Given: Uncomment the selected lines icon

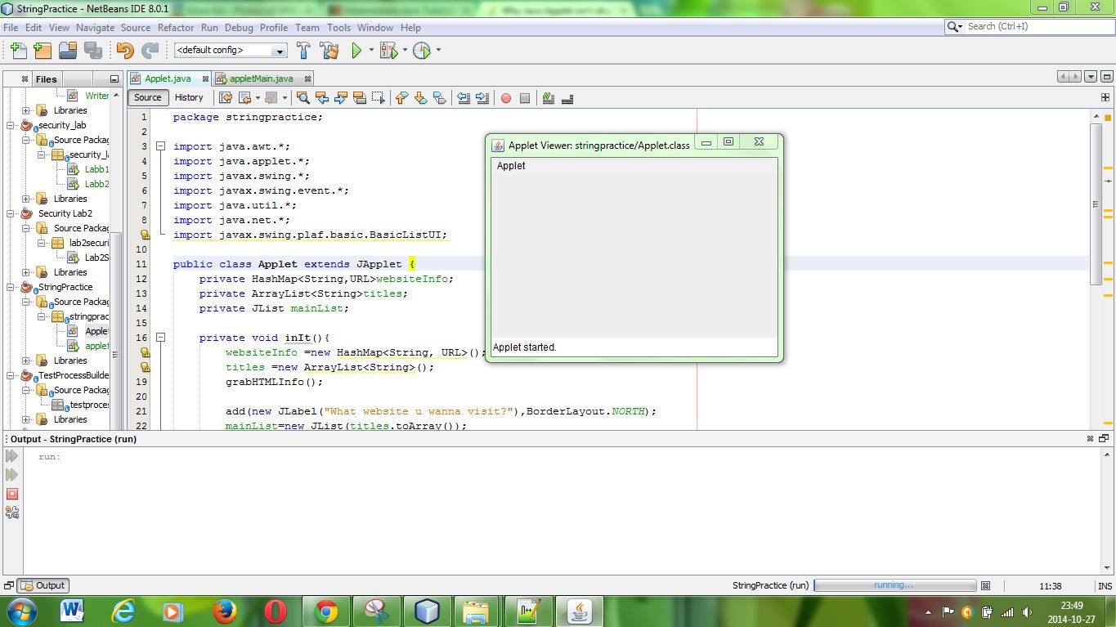Looking at the screenshot, I should (567, 98).
